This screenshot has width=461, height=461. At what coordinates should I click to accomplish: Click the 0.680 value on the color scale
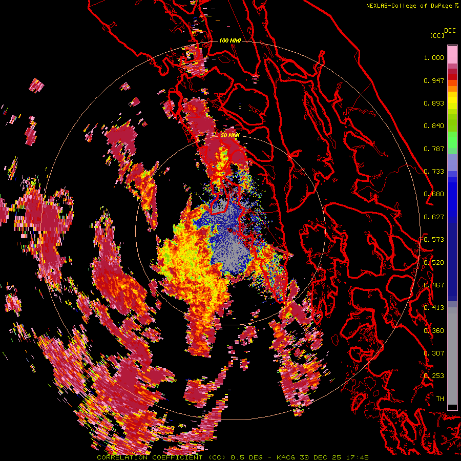434,194
